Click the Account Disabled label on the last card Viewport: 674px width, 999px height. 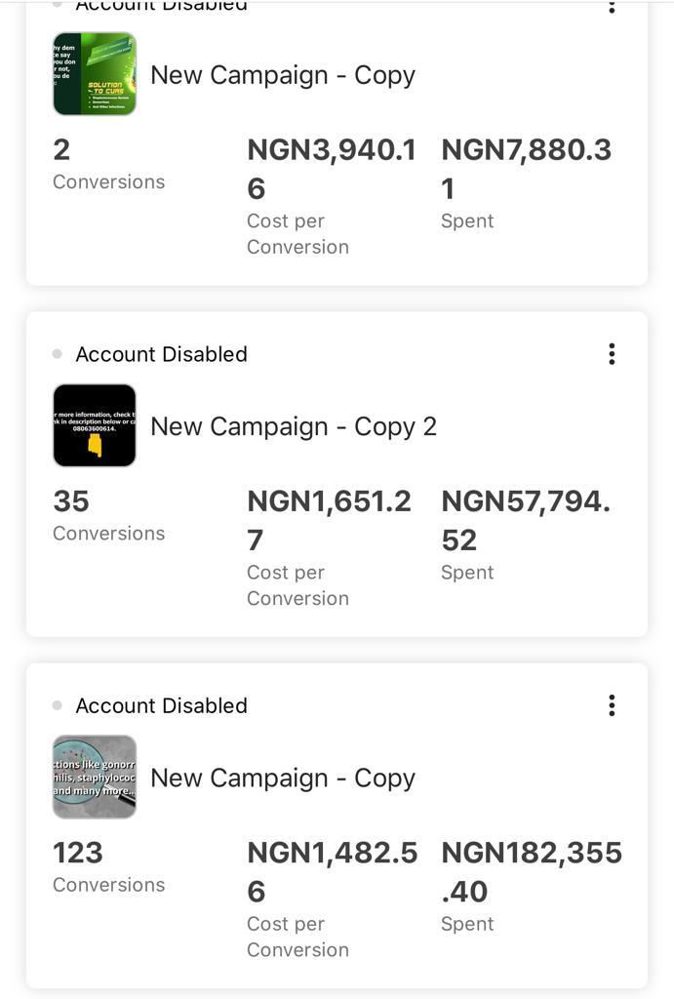[161, 706]
